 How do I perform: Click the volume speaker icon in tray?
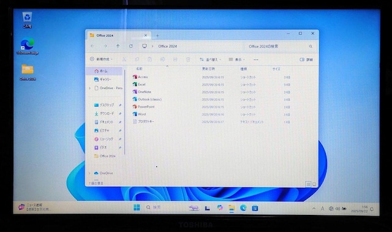(337, 209)
